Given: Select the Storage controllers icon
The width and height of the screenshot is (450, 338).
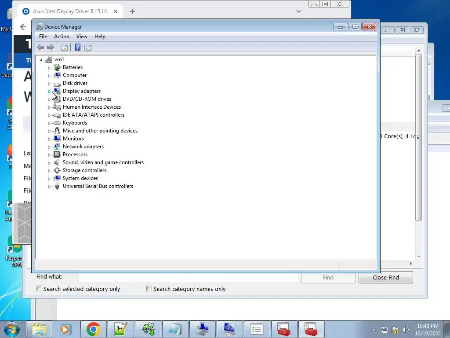Looking at the screenshot, I should tap(57, 170).
